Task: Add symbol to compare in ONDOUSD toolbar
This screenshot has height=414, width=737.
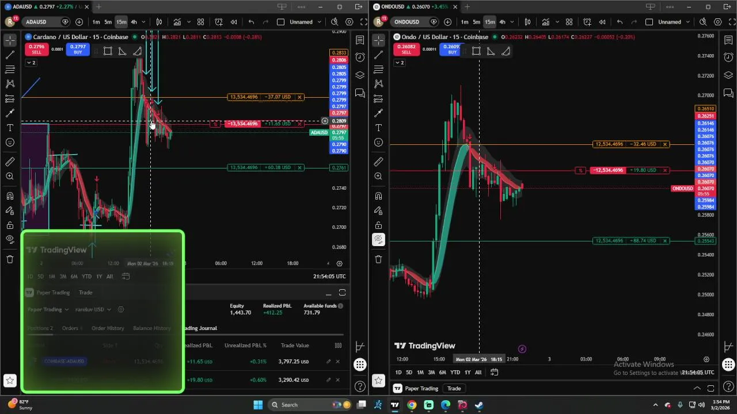Action: point(447,22)
